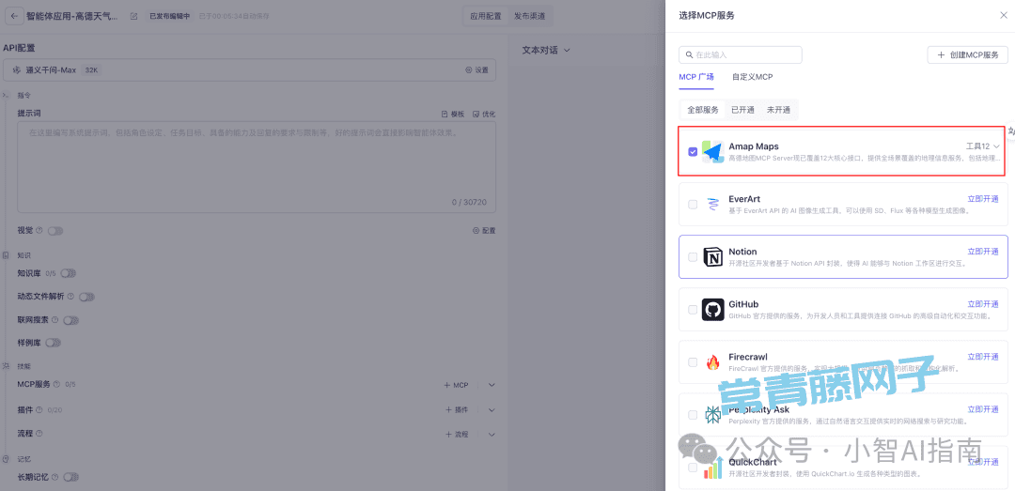1015x491 pixels.
Task: Click the Perplexity Ask logo icon
Action: [712, 415]
